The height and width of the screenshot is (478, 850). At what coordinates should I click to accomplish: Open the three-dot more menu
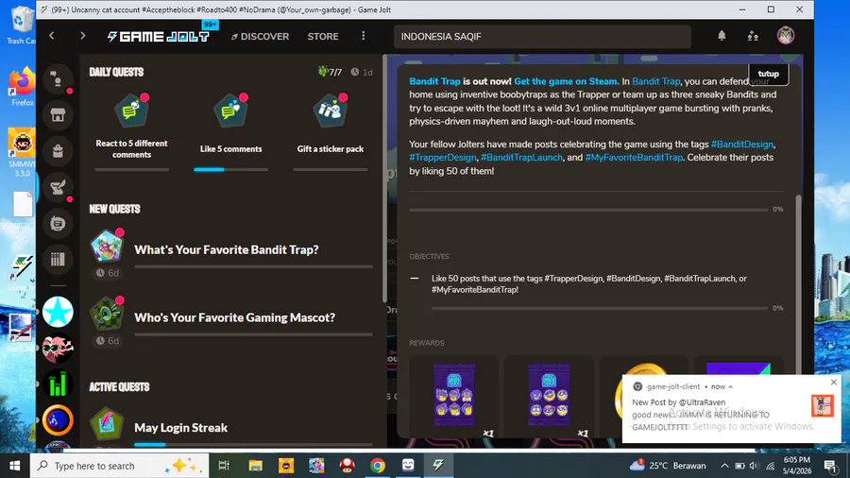point(364,36)
